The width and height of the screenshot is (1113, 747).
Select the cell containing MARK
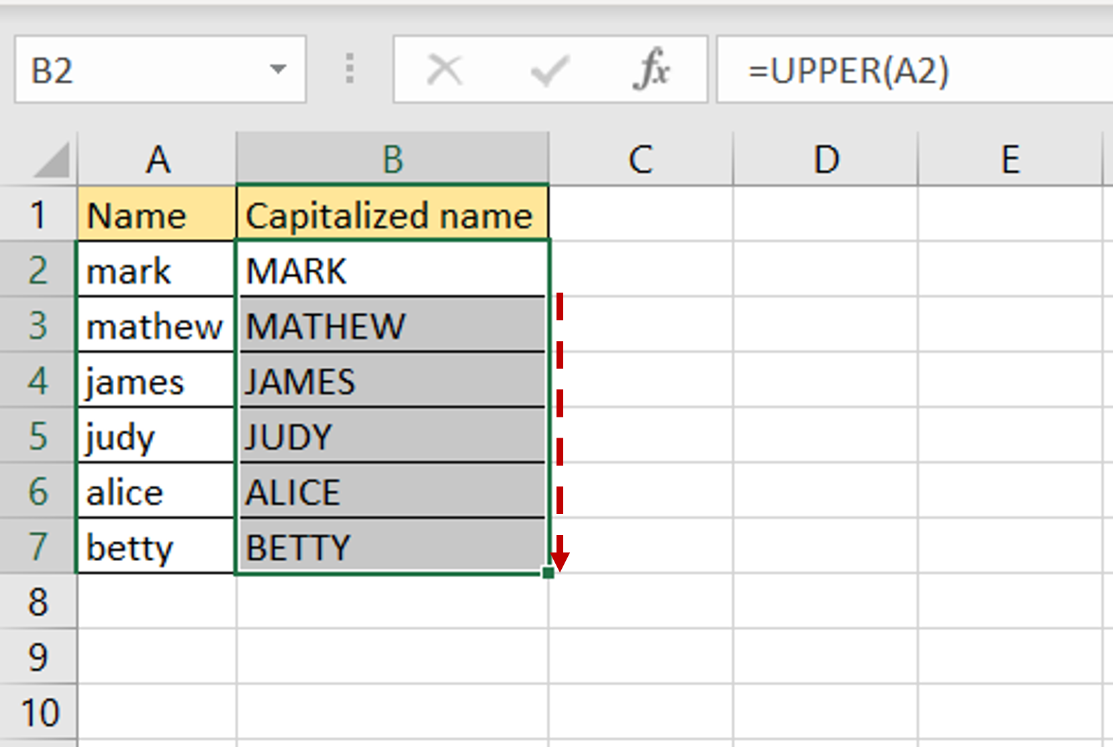(392, 270)
